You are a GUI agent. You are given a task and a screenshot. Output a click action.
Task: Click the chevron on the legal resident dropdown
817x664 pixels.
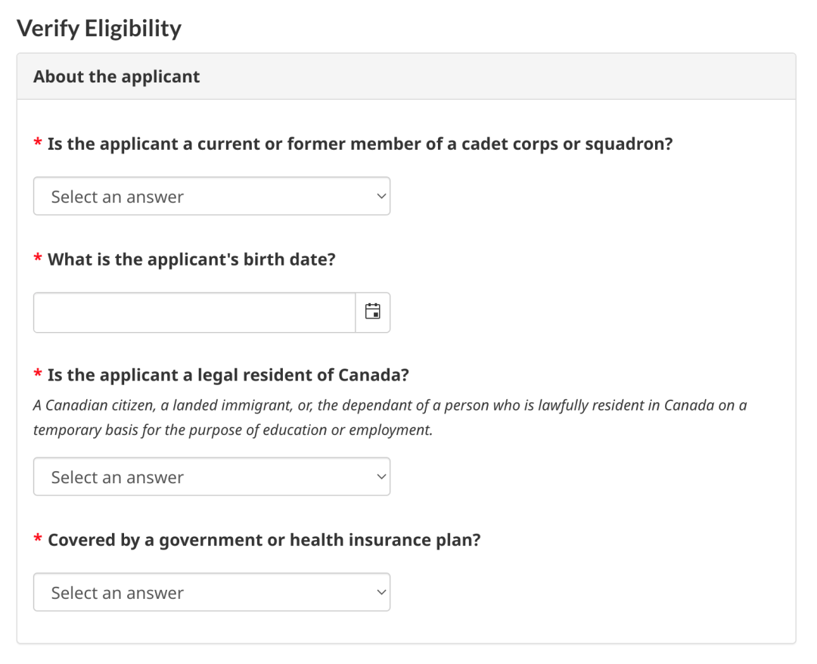tap(381, 477)
